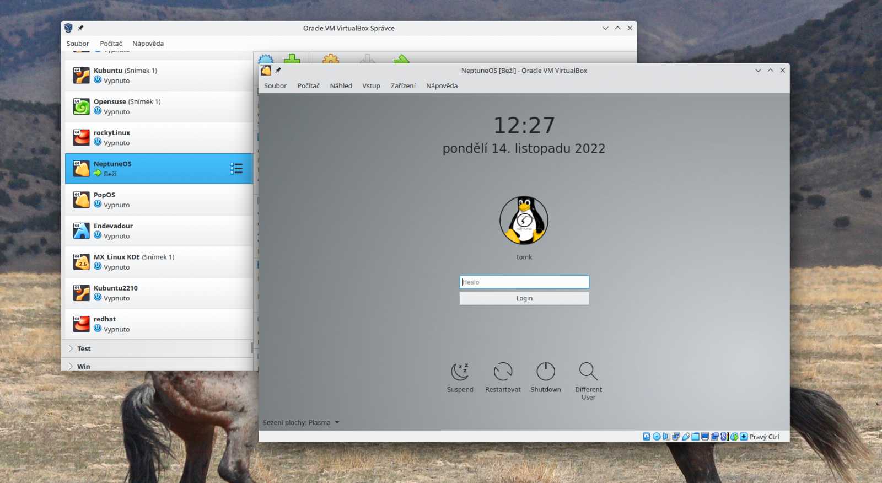The image size is (882, 483).
Task: Click the green Show arrow icon in Manager toolbar
Action: 401,59
